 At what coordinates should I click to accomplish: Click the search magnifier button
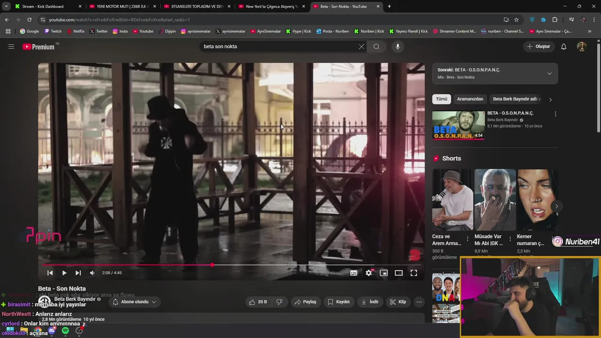[x=377, y=46]
